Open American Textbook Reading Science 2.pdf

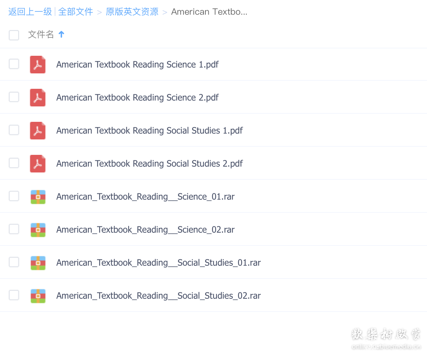coord(137,98)
